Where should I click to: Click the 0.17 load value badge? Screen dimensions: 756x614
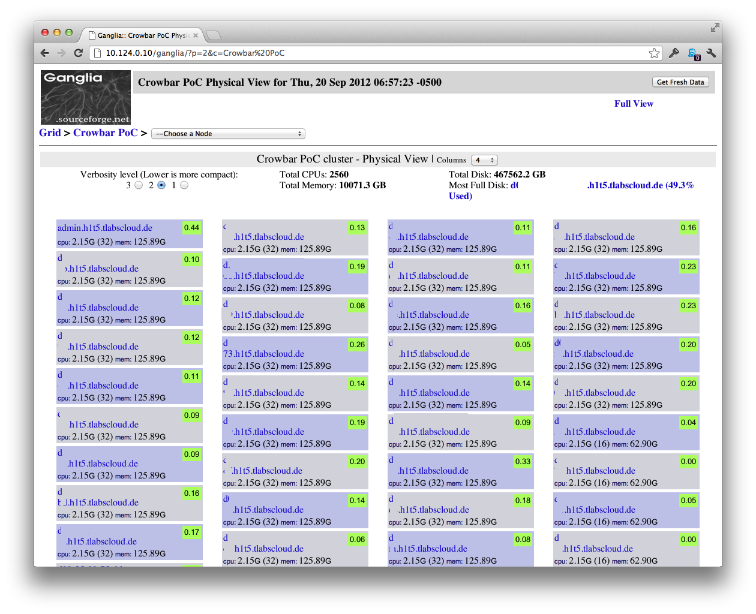192,532
